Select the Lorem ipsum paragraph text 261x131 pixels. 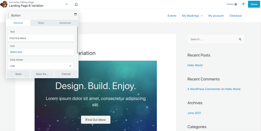coord(96,102)
